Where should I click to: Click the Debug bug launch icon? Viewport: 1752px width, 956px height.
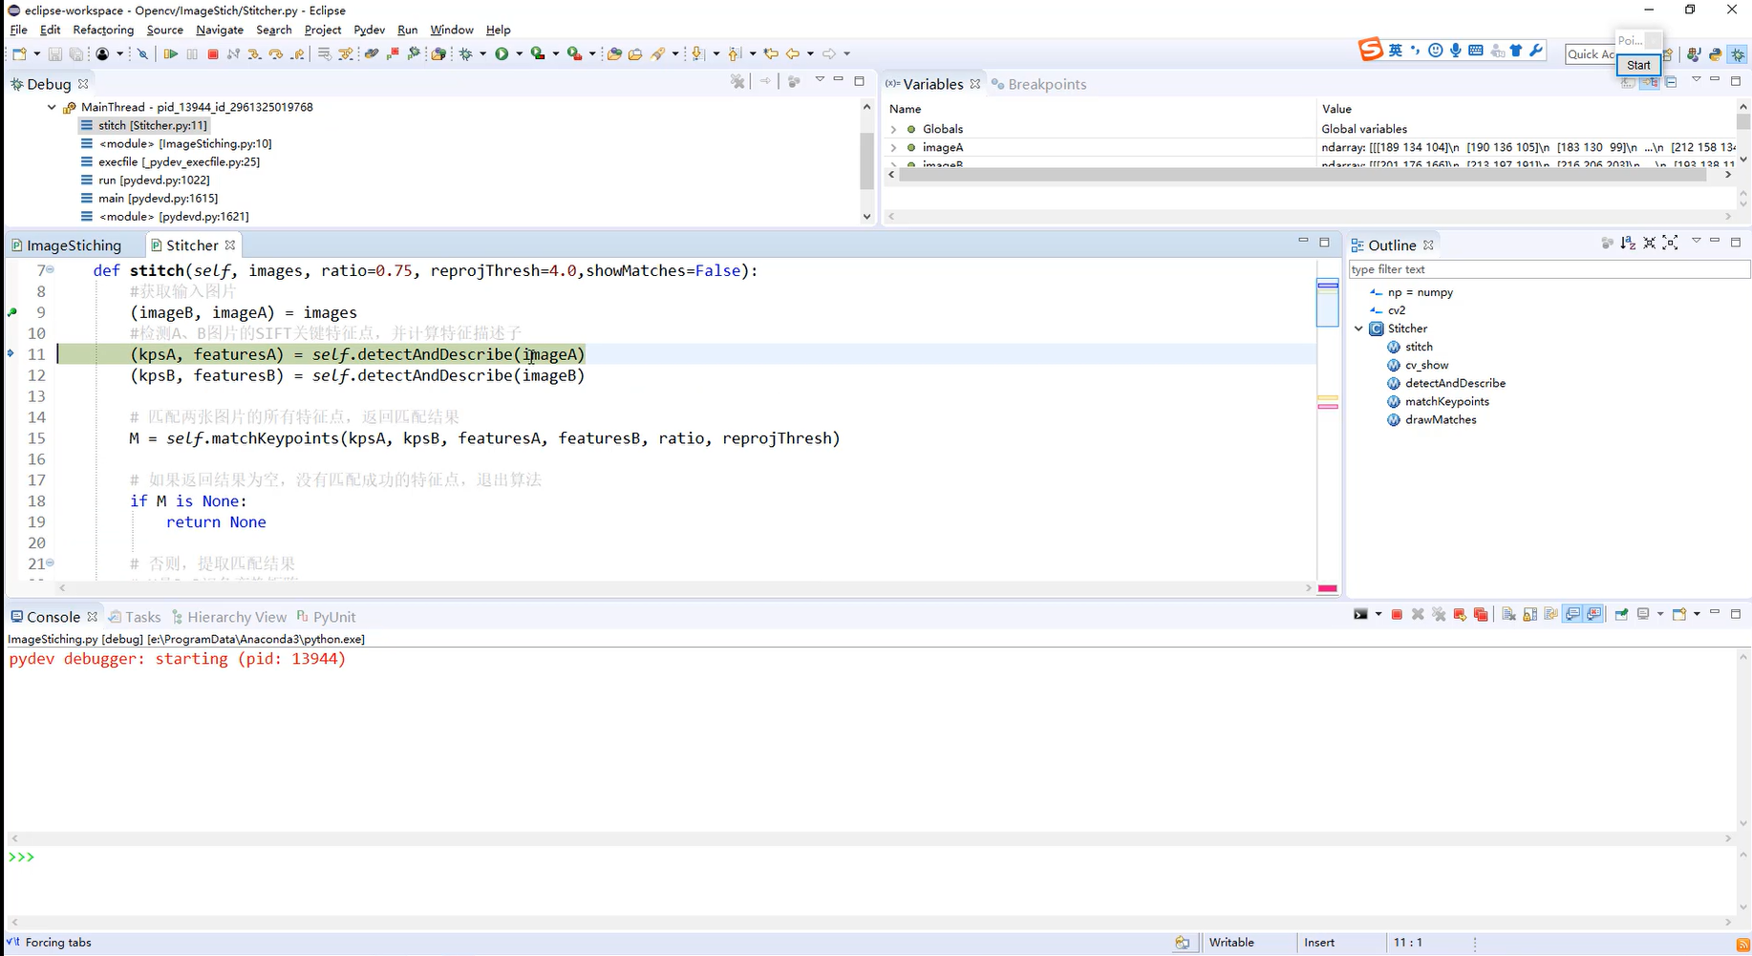pos(466,54)
